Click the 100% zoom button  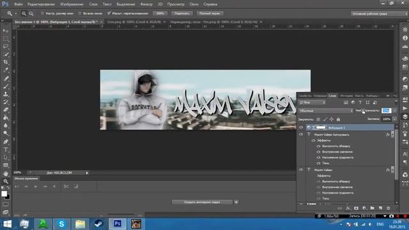(x=160, y=13)
